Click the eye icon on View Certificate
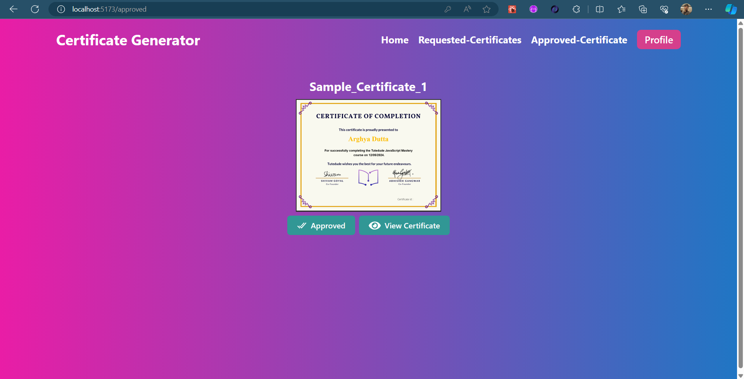Image resolution: width=744 pixels, height=379 pixels. 375,226
